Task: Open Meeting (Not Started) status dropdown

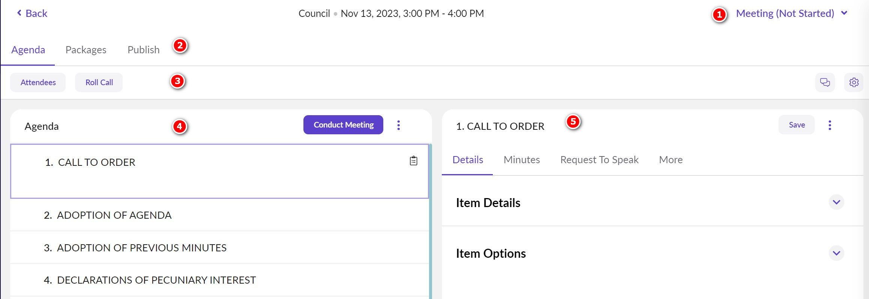Action: (791, 14)
